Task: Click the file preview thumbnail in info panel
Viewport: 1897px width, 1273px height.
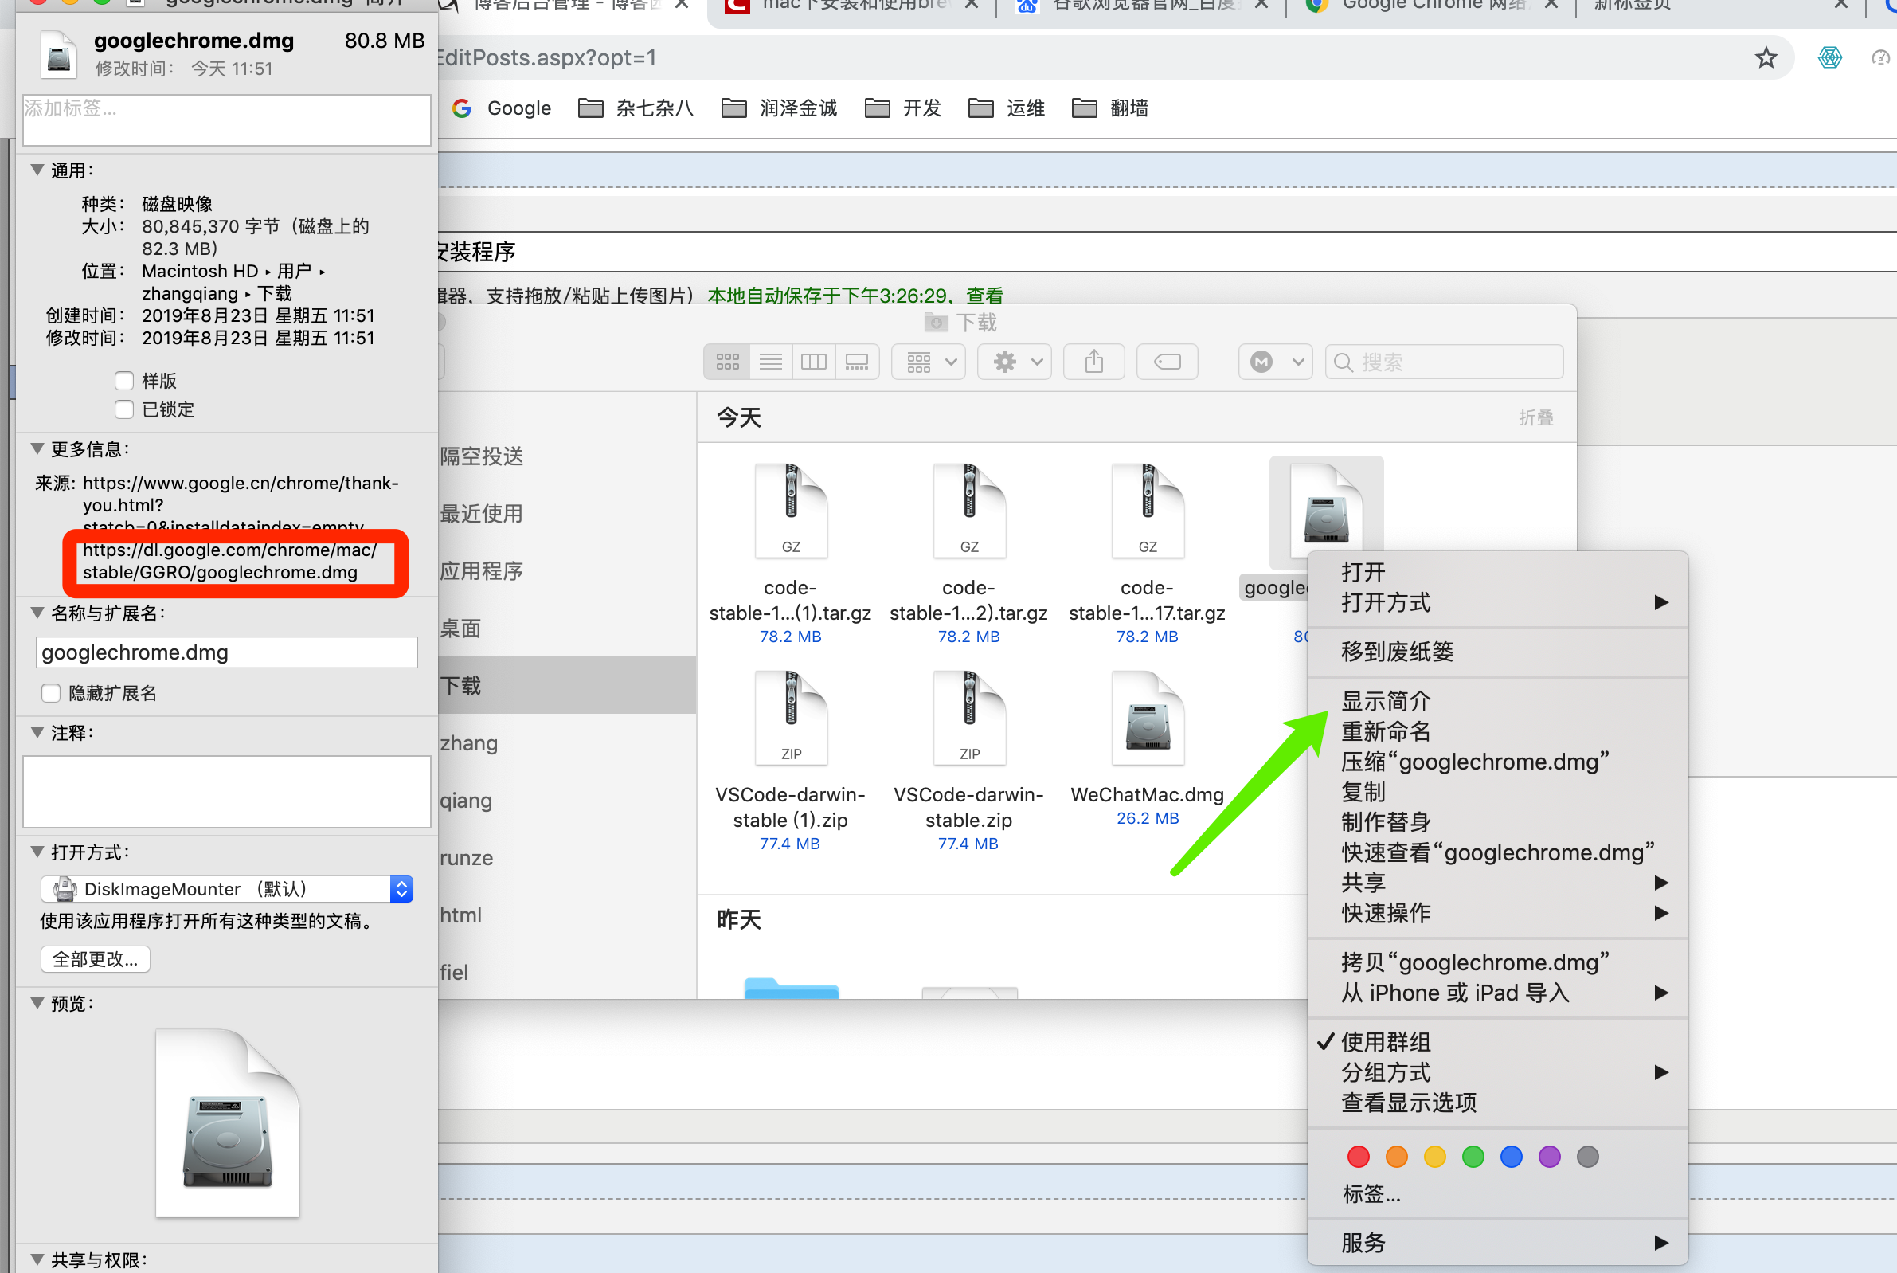Action: click(x=227, y=1122)
